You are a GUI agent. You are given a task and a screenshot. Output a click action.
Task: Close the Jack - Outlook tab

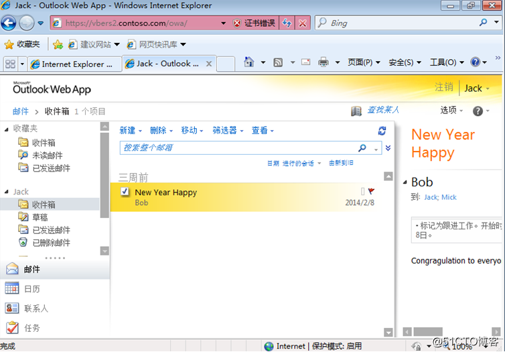(209, 64)
